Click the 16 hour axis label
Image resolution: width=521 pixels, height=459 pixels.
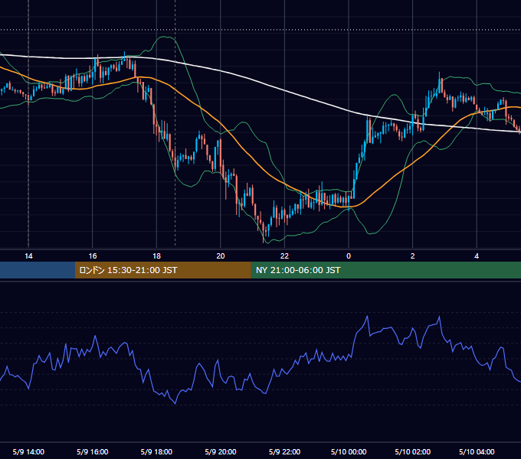click(93, 256)
